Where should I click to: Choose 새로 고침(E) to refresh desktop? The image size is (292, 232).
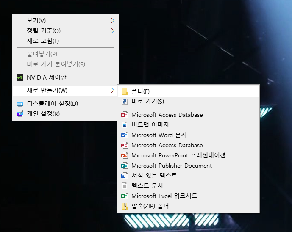click(65, 41)
